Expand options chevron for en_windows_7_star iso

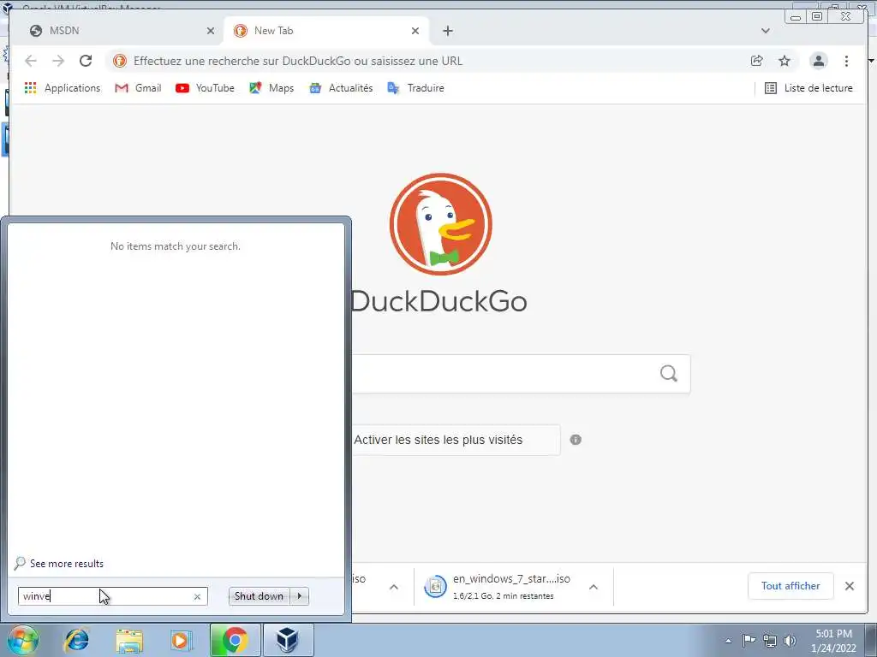pyautogui.click(x=594, y=587)
